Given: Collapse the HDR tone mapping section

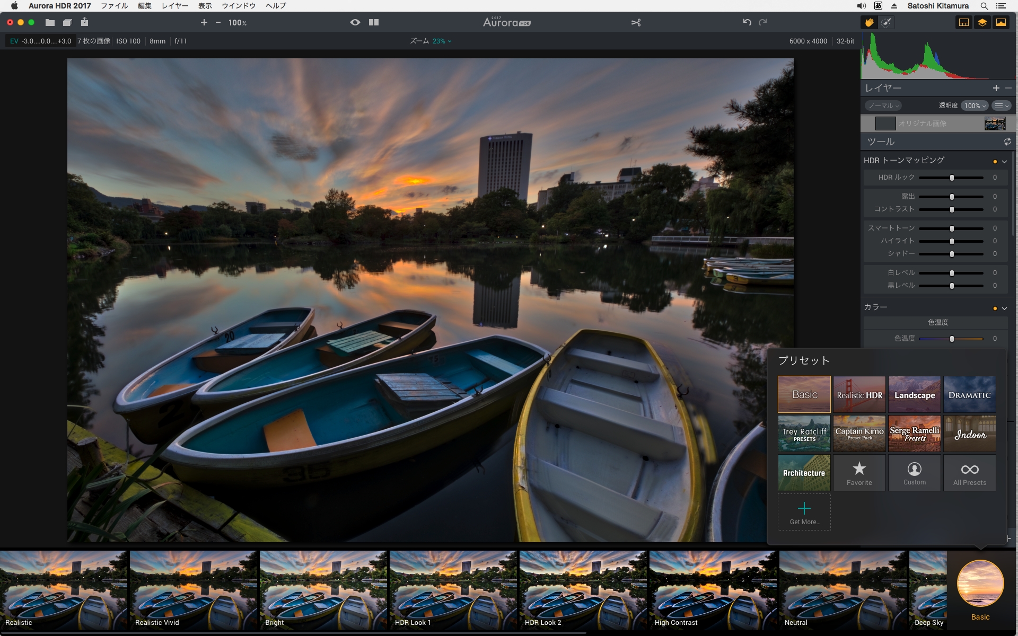Looking at the screenshot, I should point(1004,161).
